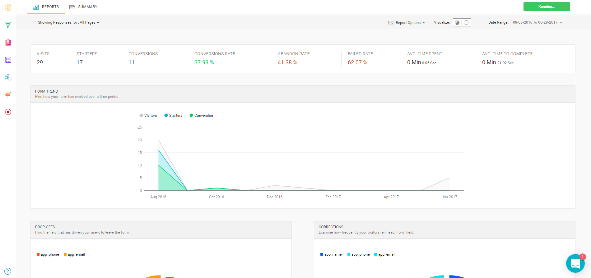Screen dimensions: 591x278
Task: Switch to the Summary tab
Action: click(x=83, y=7)
